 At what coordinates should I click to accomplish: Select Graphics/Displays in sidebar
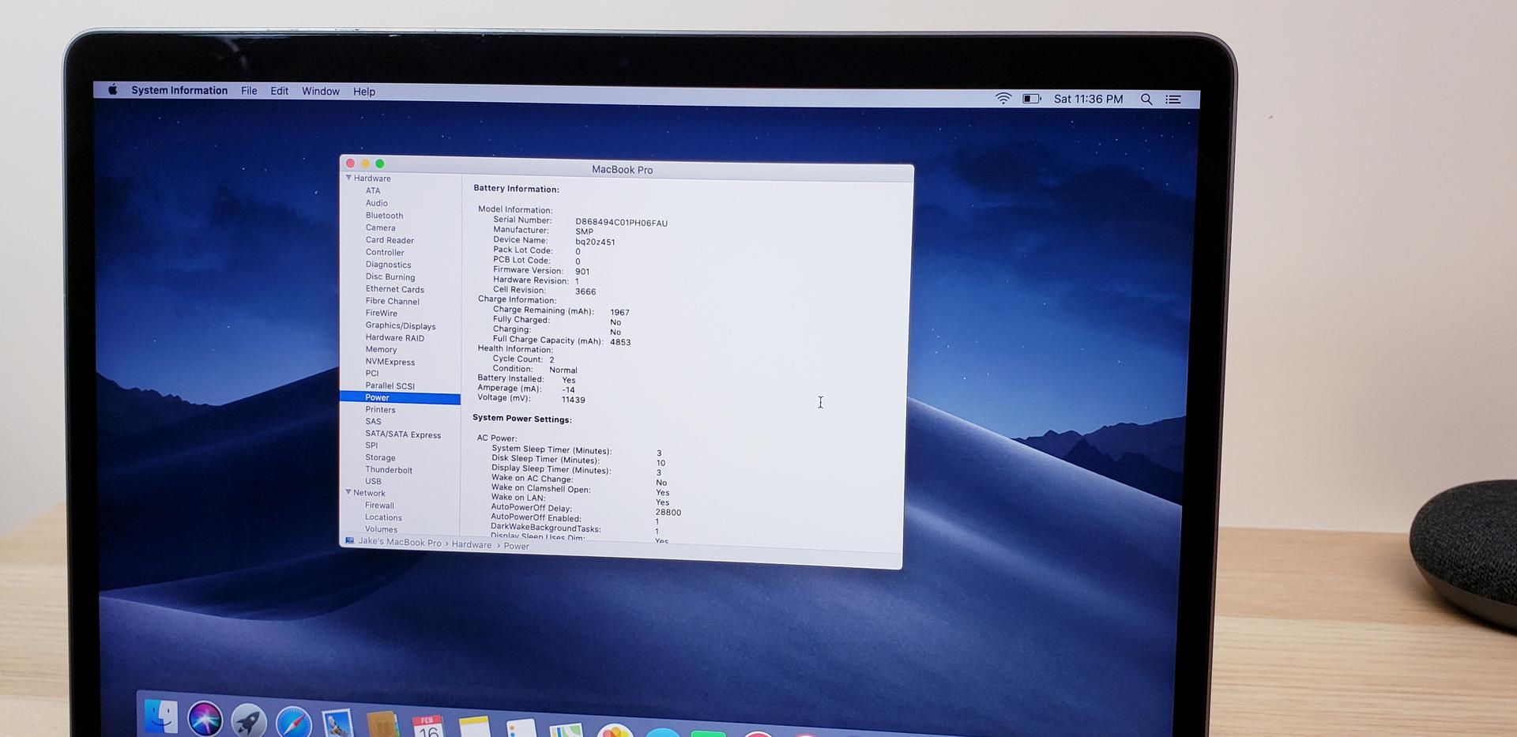coord(401,325)
